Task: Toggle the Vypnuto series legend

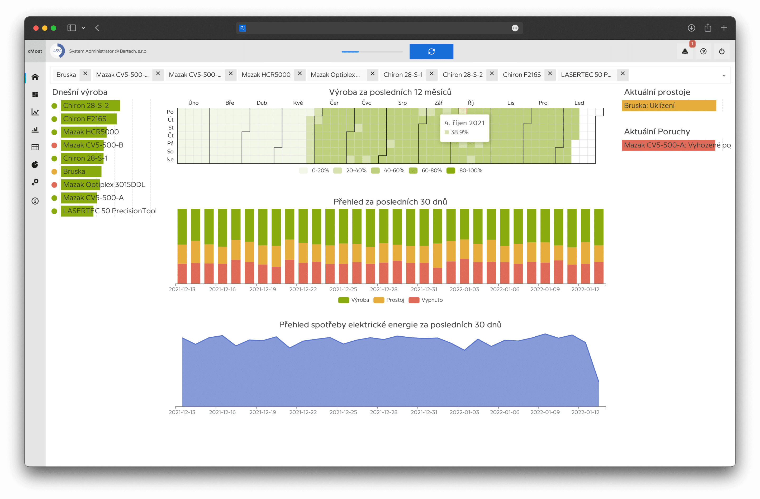Action: (x=426, y=300)
